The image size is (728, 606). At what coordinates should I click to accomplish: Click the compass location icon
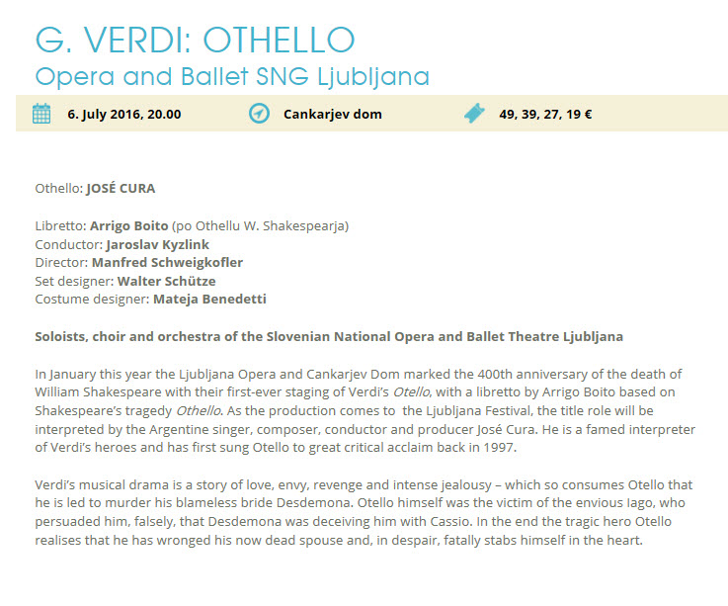[x=259, y=114]
